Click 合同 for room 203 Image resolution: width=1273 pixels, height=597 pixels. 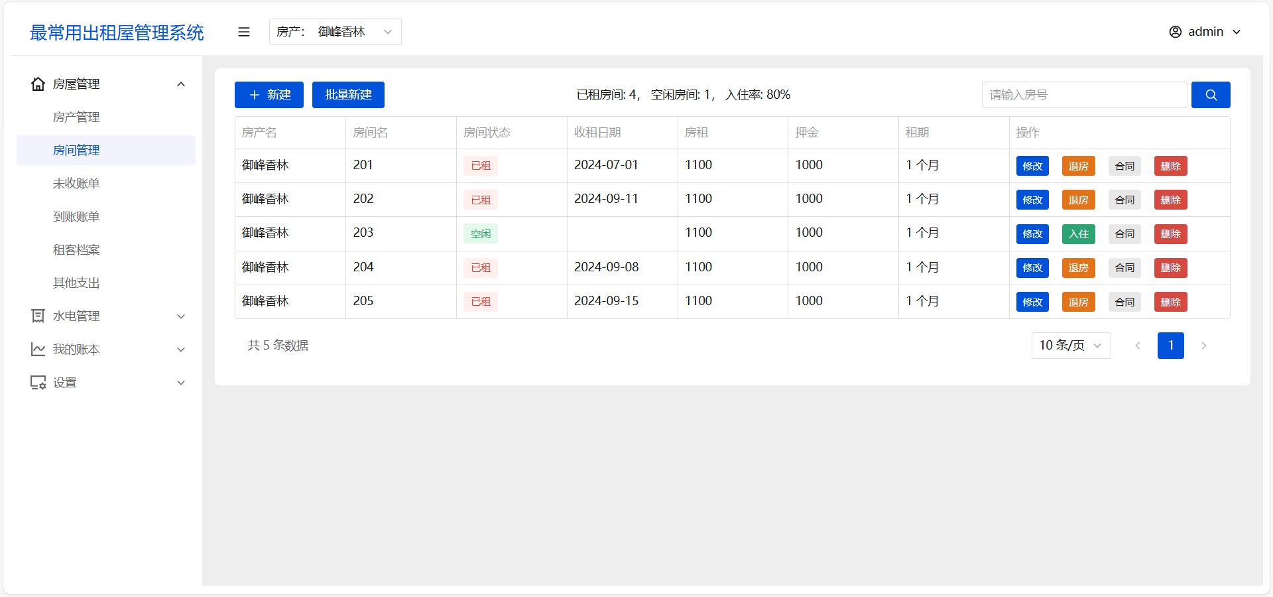tap(1124, 233)
